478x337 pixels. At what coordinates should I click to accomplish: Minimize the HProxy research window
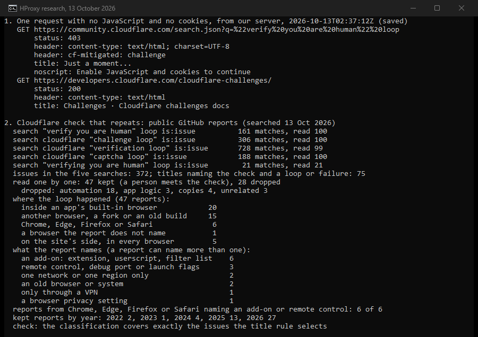[413, 8]
